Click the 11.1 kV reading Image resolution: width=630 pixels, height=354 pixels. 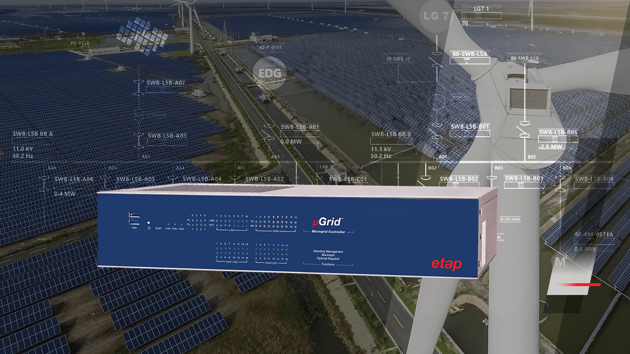pyautogui.click(x=381, y=149)
